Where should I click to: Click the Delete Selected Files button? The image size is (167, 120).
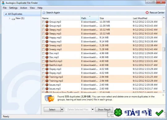pyautogui.click(x=78, y=109)
